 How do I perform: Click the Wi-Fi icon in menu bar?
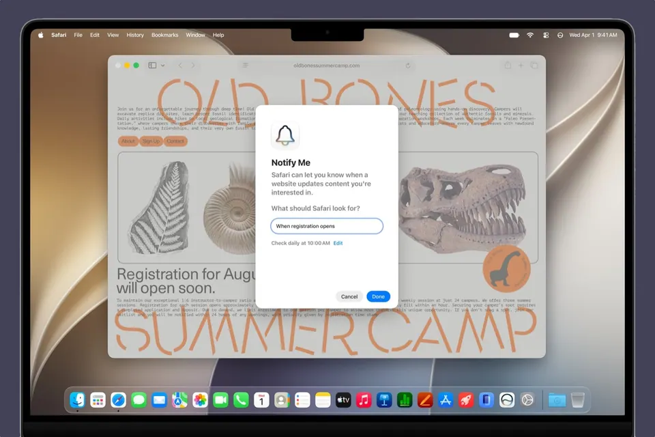click(x=530, y=35)
